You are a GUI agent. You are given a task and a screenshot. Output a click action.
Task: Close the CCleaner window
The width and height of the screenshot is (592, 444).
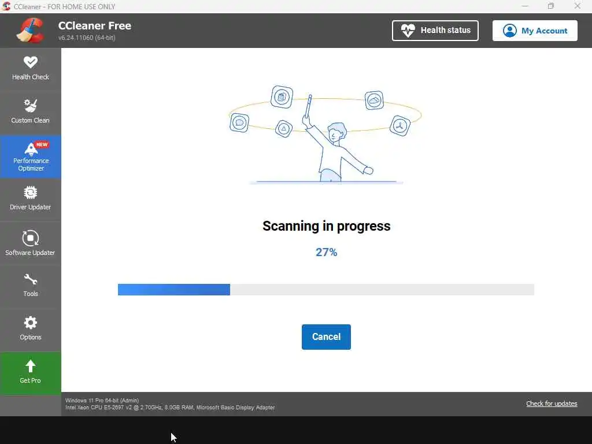click(x=578, y=6)
